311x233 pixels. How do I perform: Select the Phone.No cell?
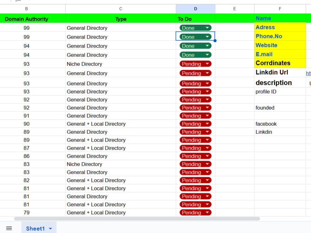pyautogui.click(x=280, y=36)
